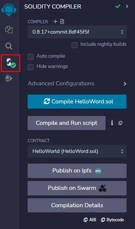The height and width of the screenshot is (229, 135).
Task: Click the file icon next to COMPILER
Action: 62,21
